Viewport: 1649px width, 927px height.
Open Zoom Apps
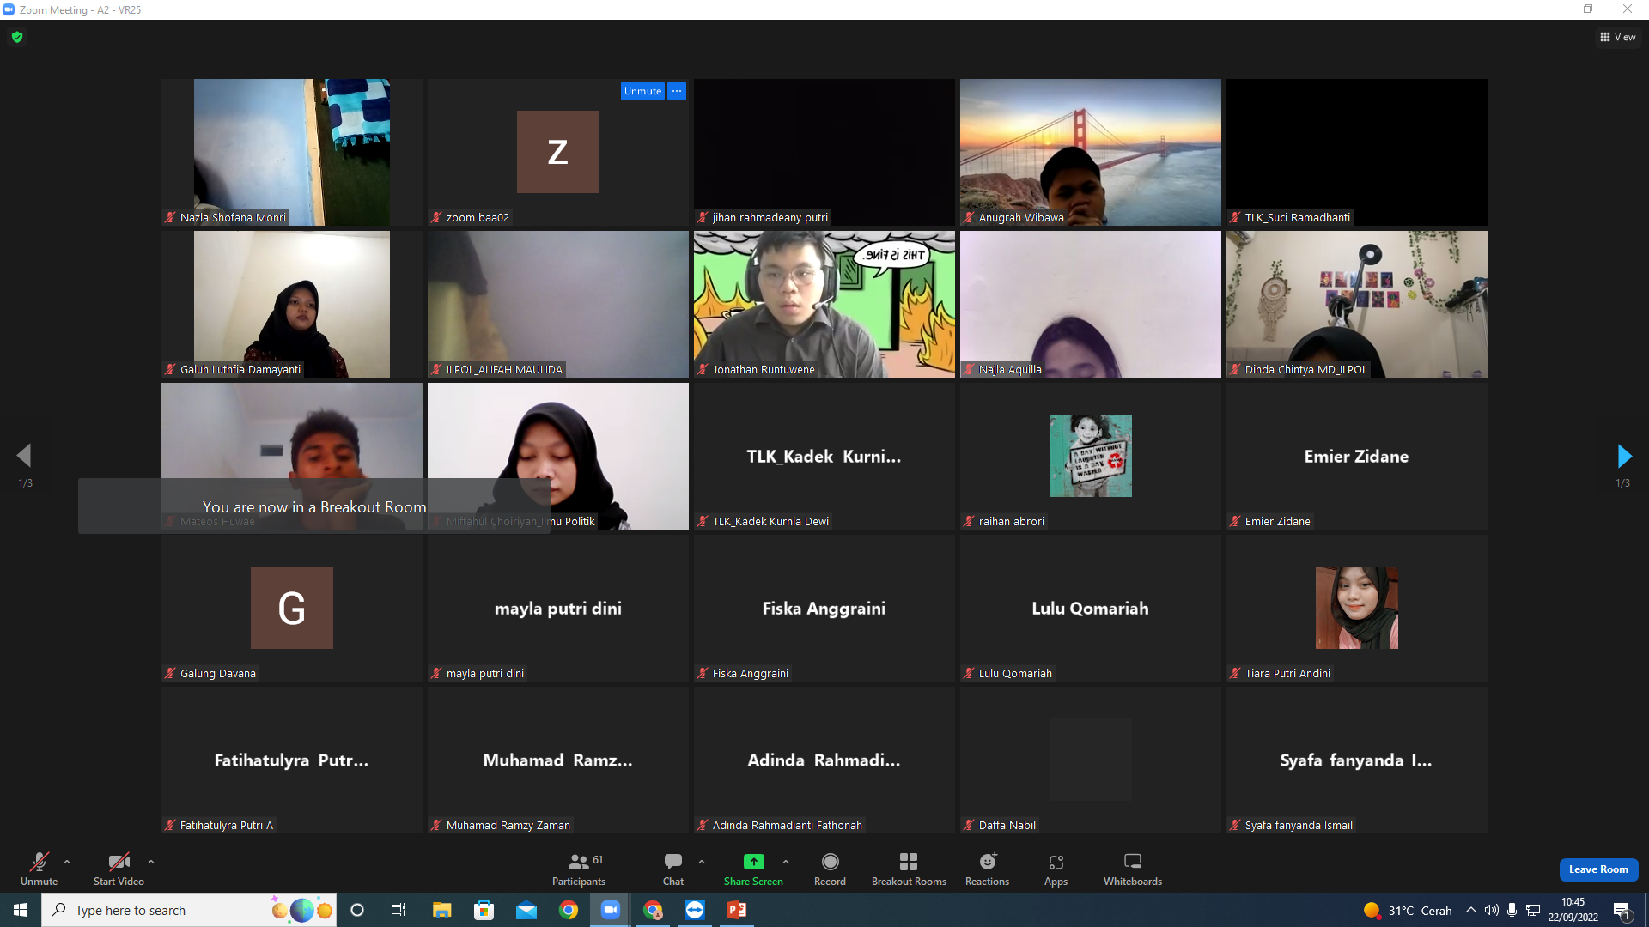[x=1056, y=868]
